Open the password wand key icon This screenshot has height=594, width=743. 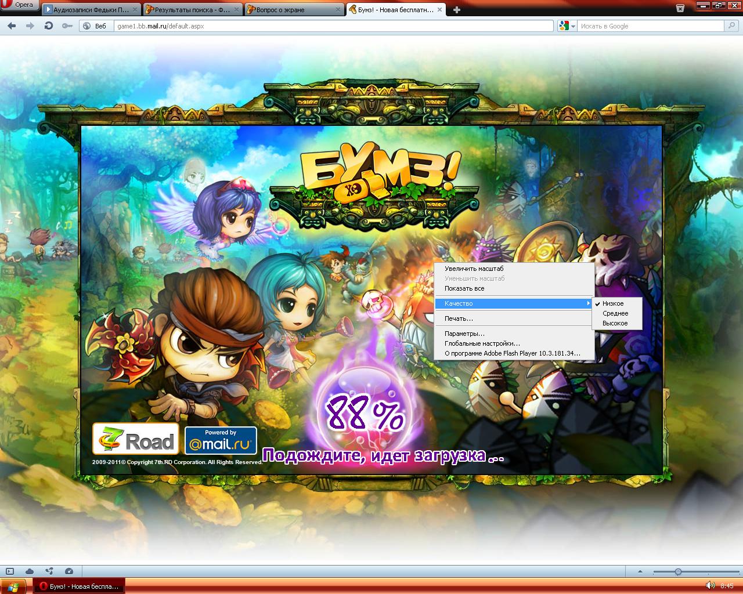(67, 26)
